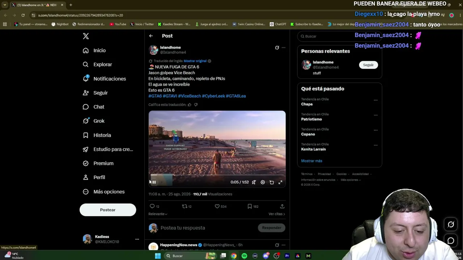
Task: Rate the translation thumbs up
Action: tap(190, 105)
